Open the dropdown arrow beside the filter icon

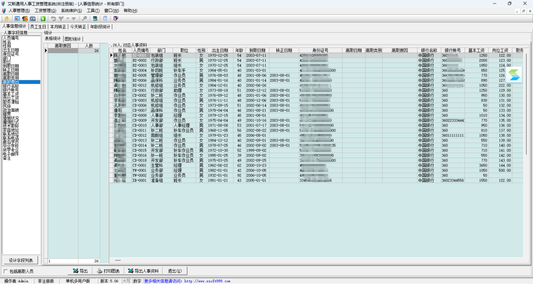[x=68, y=19]
